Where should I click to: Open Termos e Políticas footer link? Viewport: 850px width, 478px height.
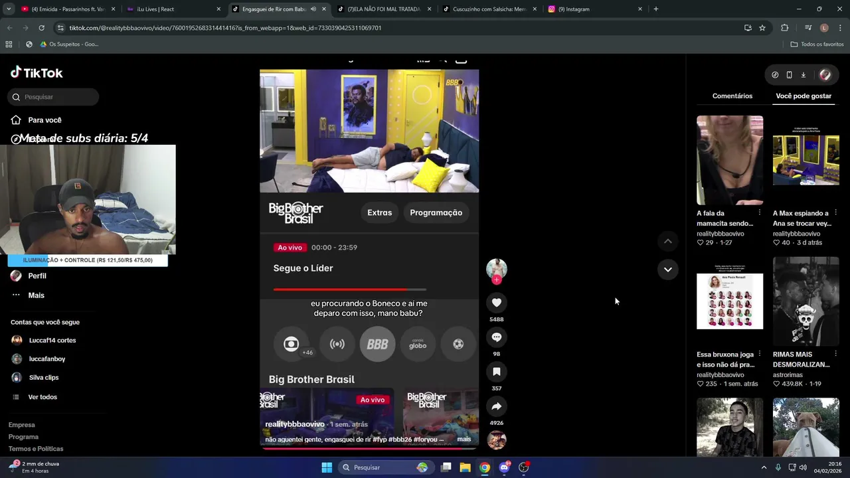click(x=36, y=449)
